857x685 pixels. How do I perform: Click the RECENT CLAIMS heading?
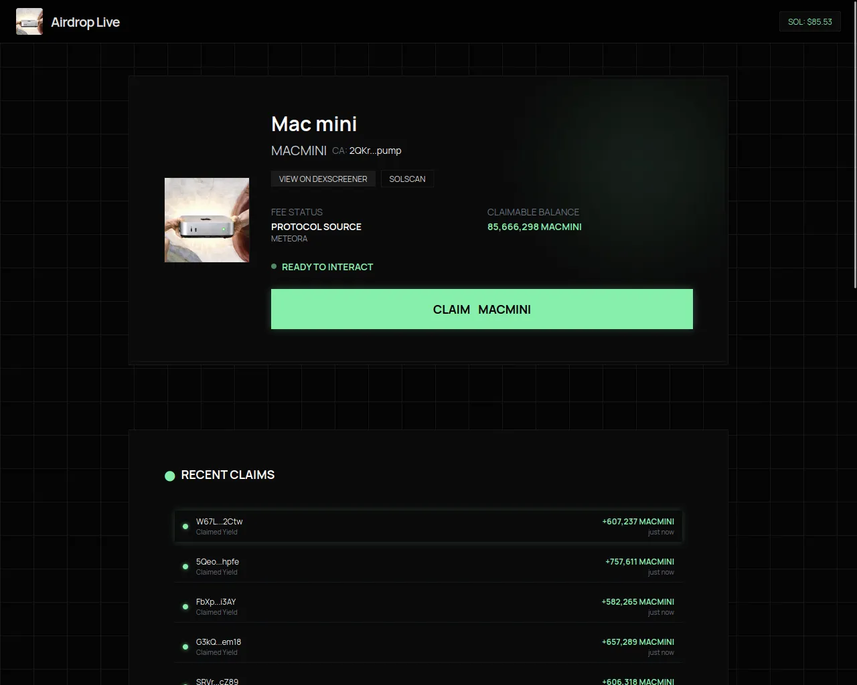[228, 475]
